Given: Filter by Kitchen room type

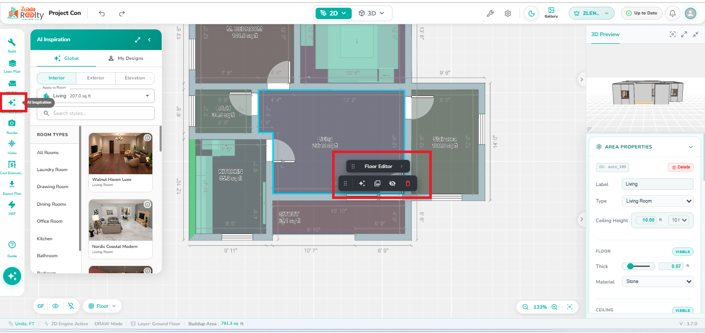Looking at the screenshot, I should point(44,239).
